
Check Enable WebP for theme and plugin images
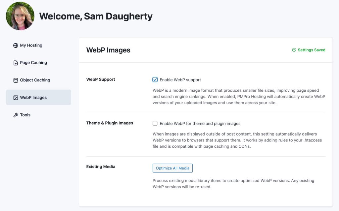[x=155, y=123]
